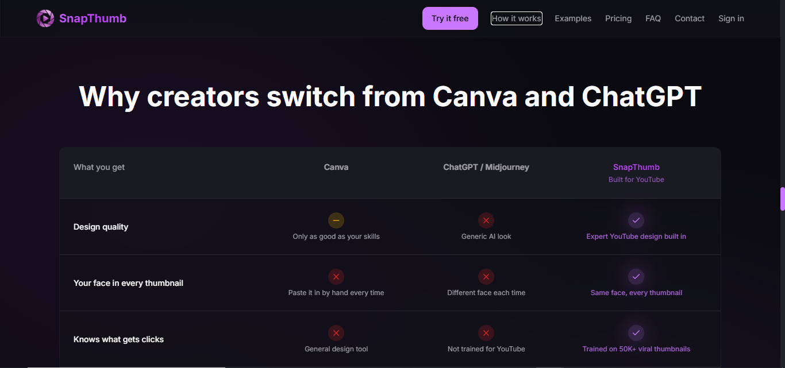Select the Canva column header
785x368 pixels.
pyautogui.click(x=336, y=167)
